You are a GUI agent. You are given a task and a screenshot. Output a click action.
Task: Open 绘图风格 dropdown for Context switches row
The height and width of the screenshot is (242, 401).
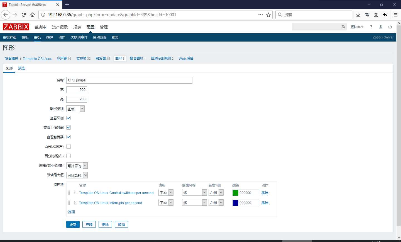coord(195,193)
